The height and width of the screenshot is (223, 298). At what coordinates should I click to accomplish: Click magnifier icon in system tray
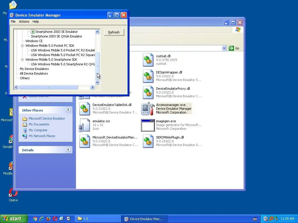tap(271, 219)
